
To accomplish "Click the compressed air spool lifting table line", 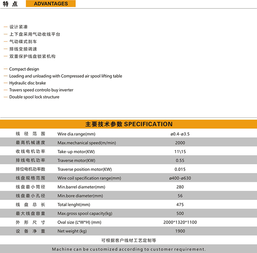I will click(x=65, y=76).
